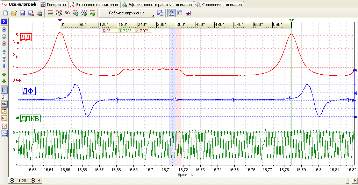Screen dimensions: 358x185
Task: Click the purple vertical alignment toolbar icon
Action: coord(188,13)
